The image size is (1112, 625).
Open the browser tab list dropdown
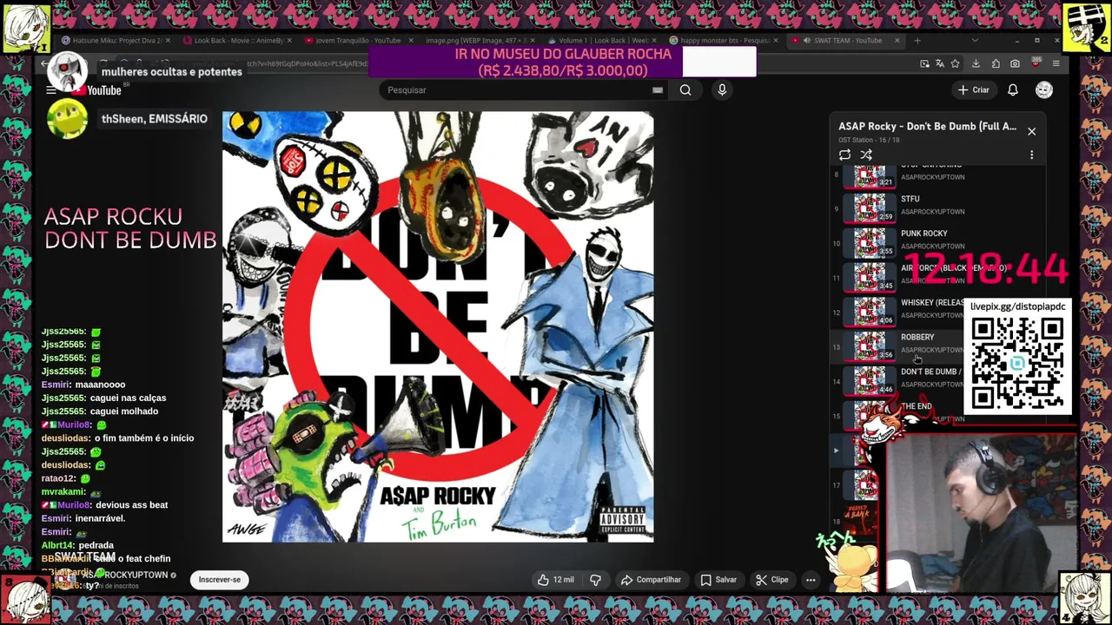tap(974, 41)
